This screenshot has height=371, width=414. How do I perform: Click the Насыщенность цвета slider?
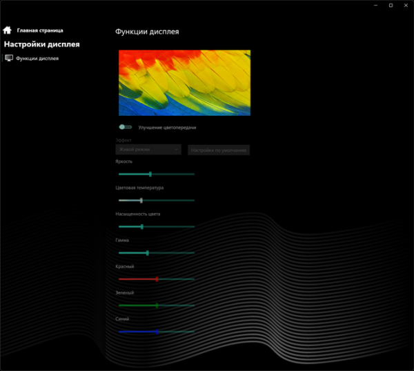tap(157, 227)
